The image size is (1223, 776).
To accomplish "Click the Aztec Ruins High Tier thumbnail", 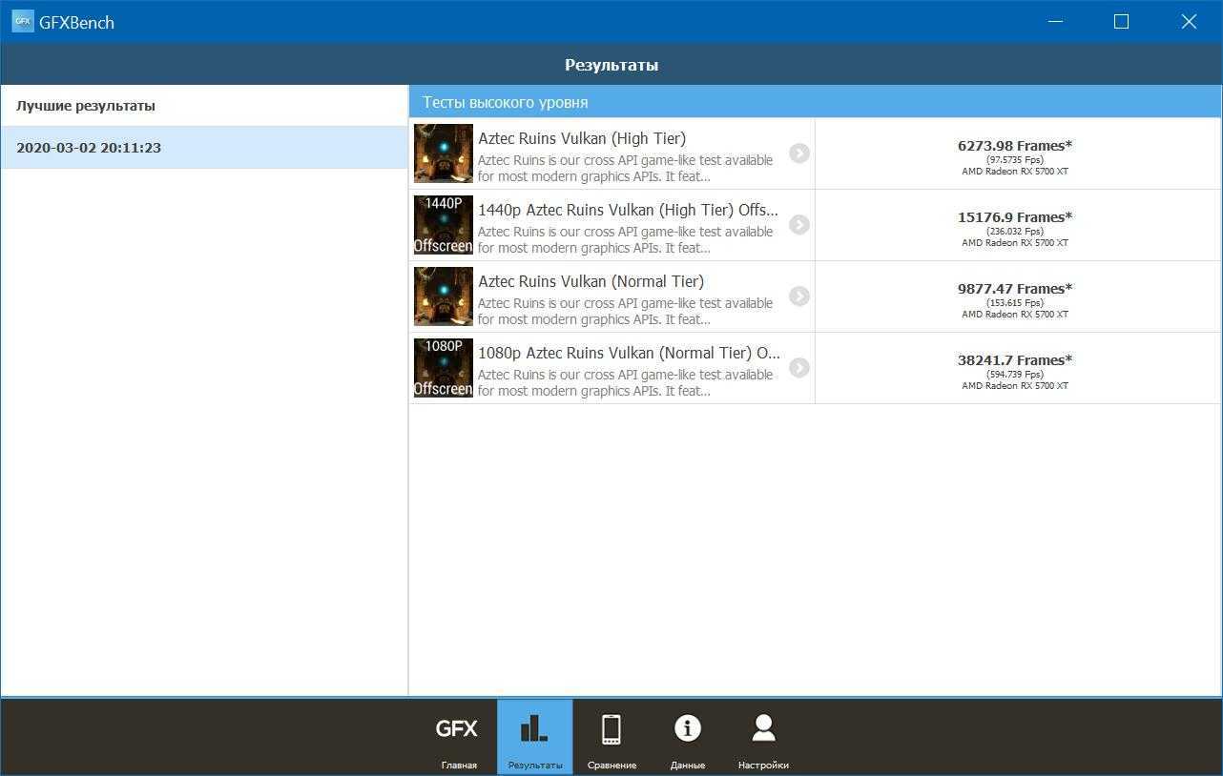I will [x=444, y=153].
